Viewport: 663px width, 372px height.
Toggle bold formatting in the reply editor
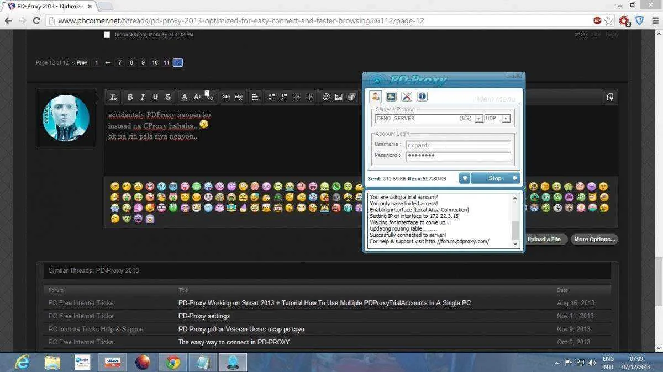[130, 97]
